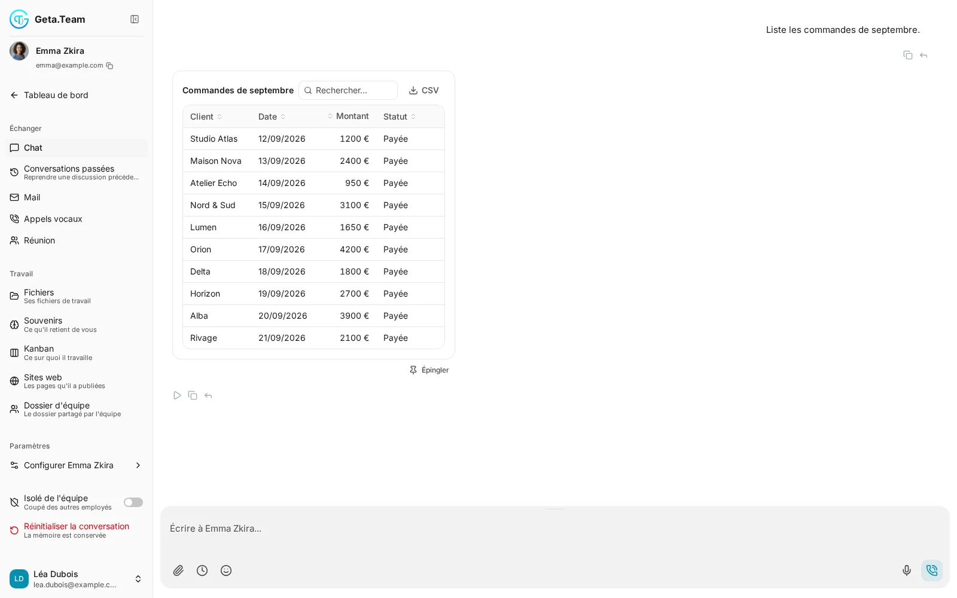Sort table by Statut column
This screenshot has height=598, width=957.
(x=400, y=117)
